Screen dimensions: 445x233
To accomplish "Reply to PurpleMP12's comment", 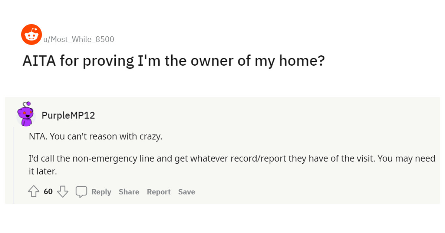I will (101, 192).
